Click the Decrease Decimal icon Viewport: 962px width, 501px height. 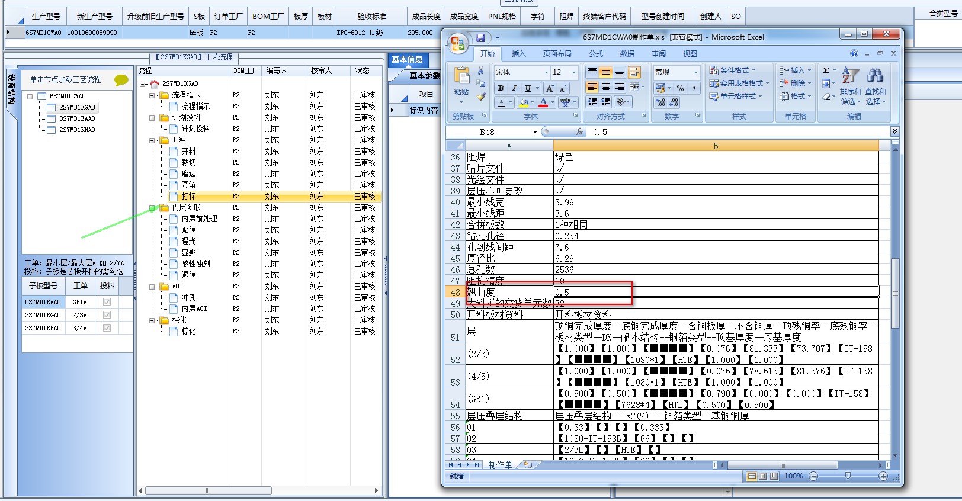point(674,102)
